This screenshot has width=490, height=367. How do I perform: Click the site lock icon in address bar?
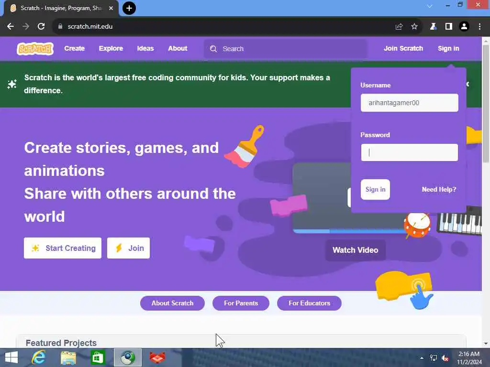pos(60,27)
